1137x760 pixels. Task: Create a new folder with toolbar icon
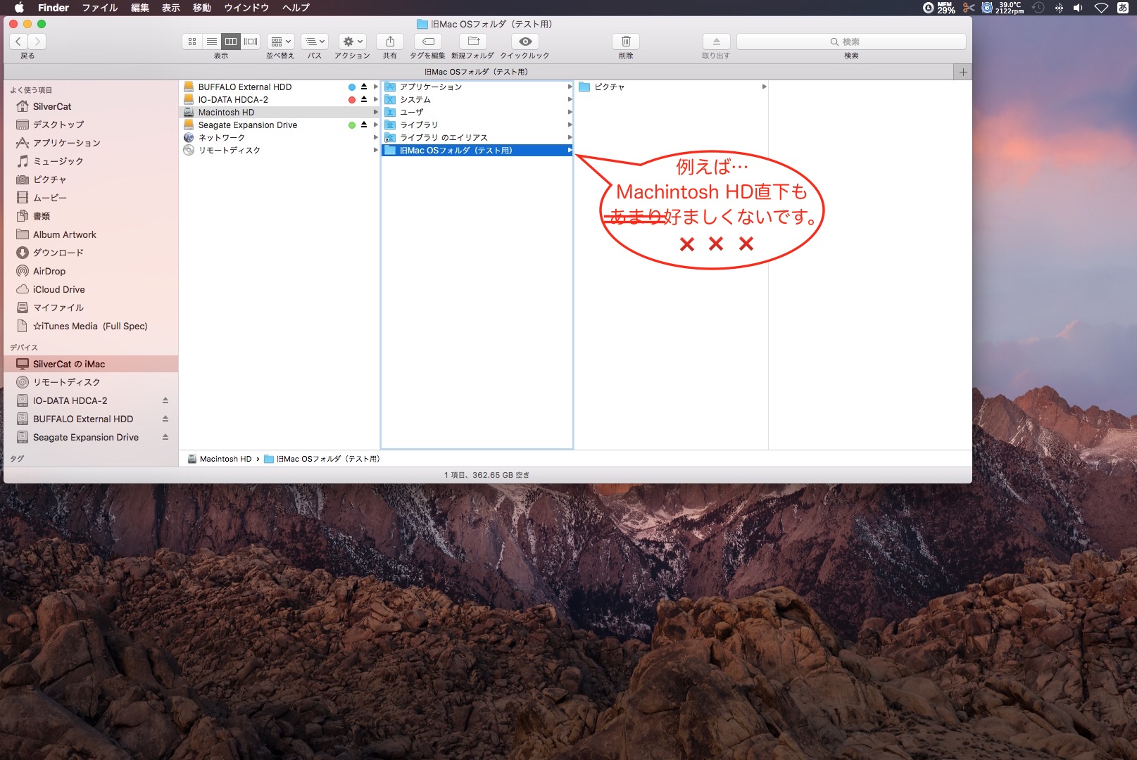(473, 42)
